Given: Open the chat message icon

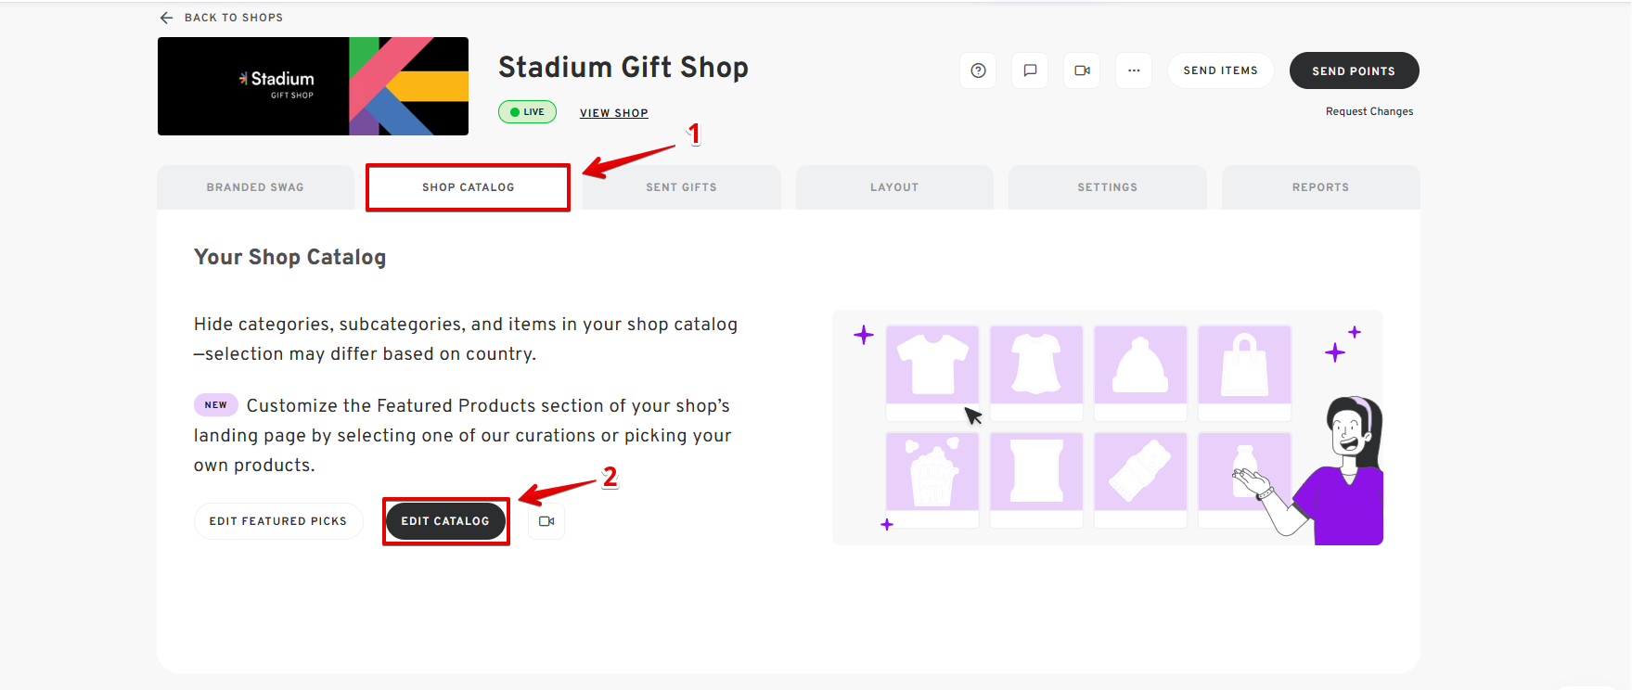Looking at the screenshot, I should 1030,70.
